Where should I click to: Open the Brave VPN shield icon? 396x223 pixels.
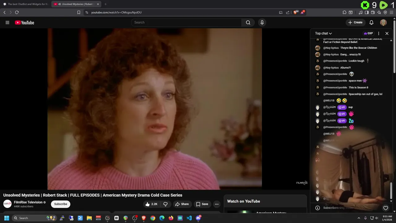point(385,12)
